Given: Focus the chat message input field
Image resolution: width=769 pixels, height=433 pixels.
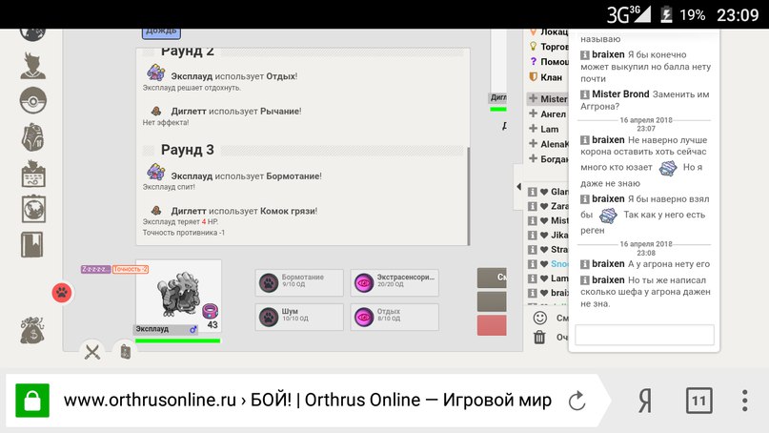Looking at the screenshot, I should point(644,335).
